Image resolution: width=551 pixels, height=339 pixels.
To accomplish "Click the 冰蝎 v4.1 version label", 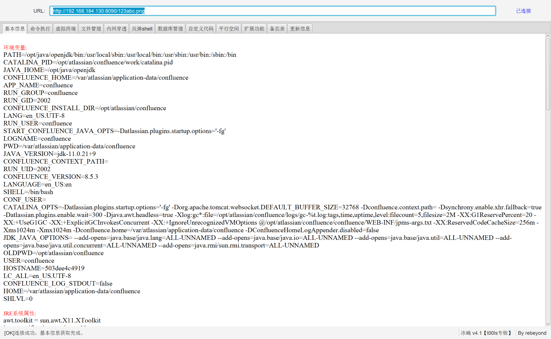I will [x=486, y=333].
